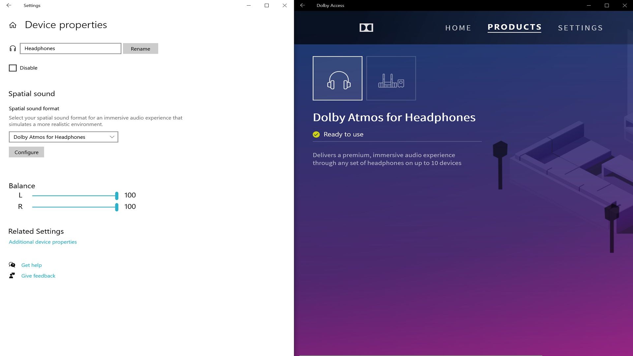The image size is (633, 356).
Task: Click the device name input field
Action: [x=71, y=48]
